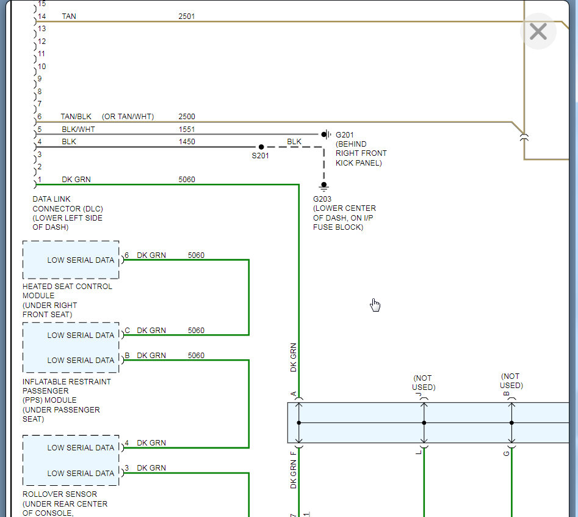Click circuit number 1450

pos(187,142)
